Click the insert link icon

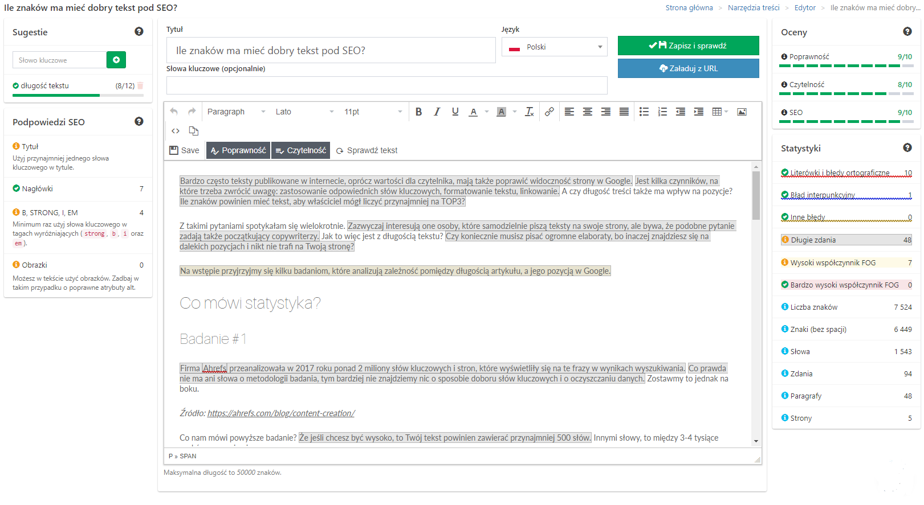pyautogui.click(x=549, y=112)
